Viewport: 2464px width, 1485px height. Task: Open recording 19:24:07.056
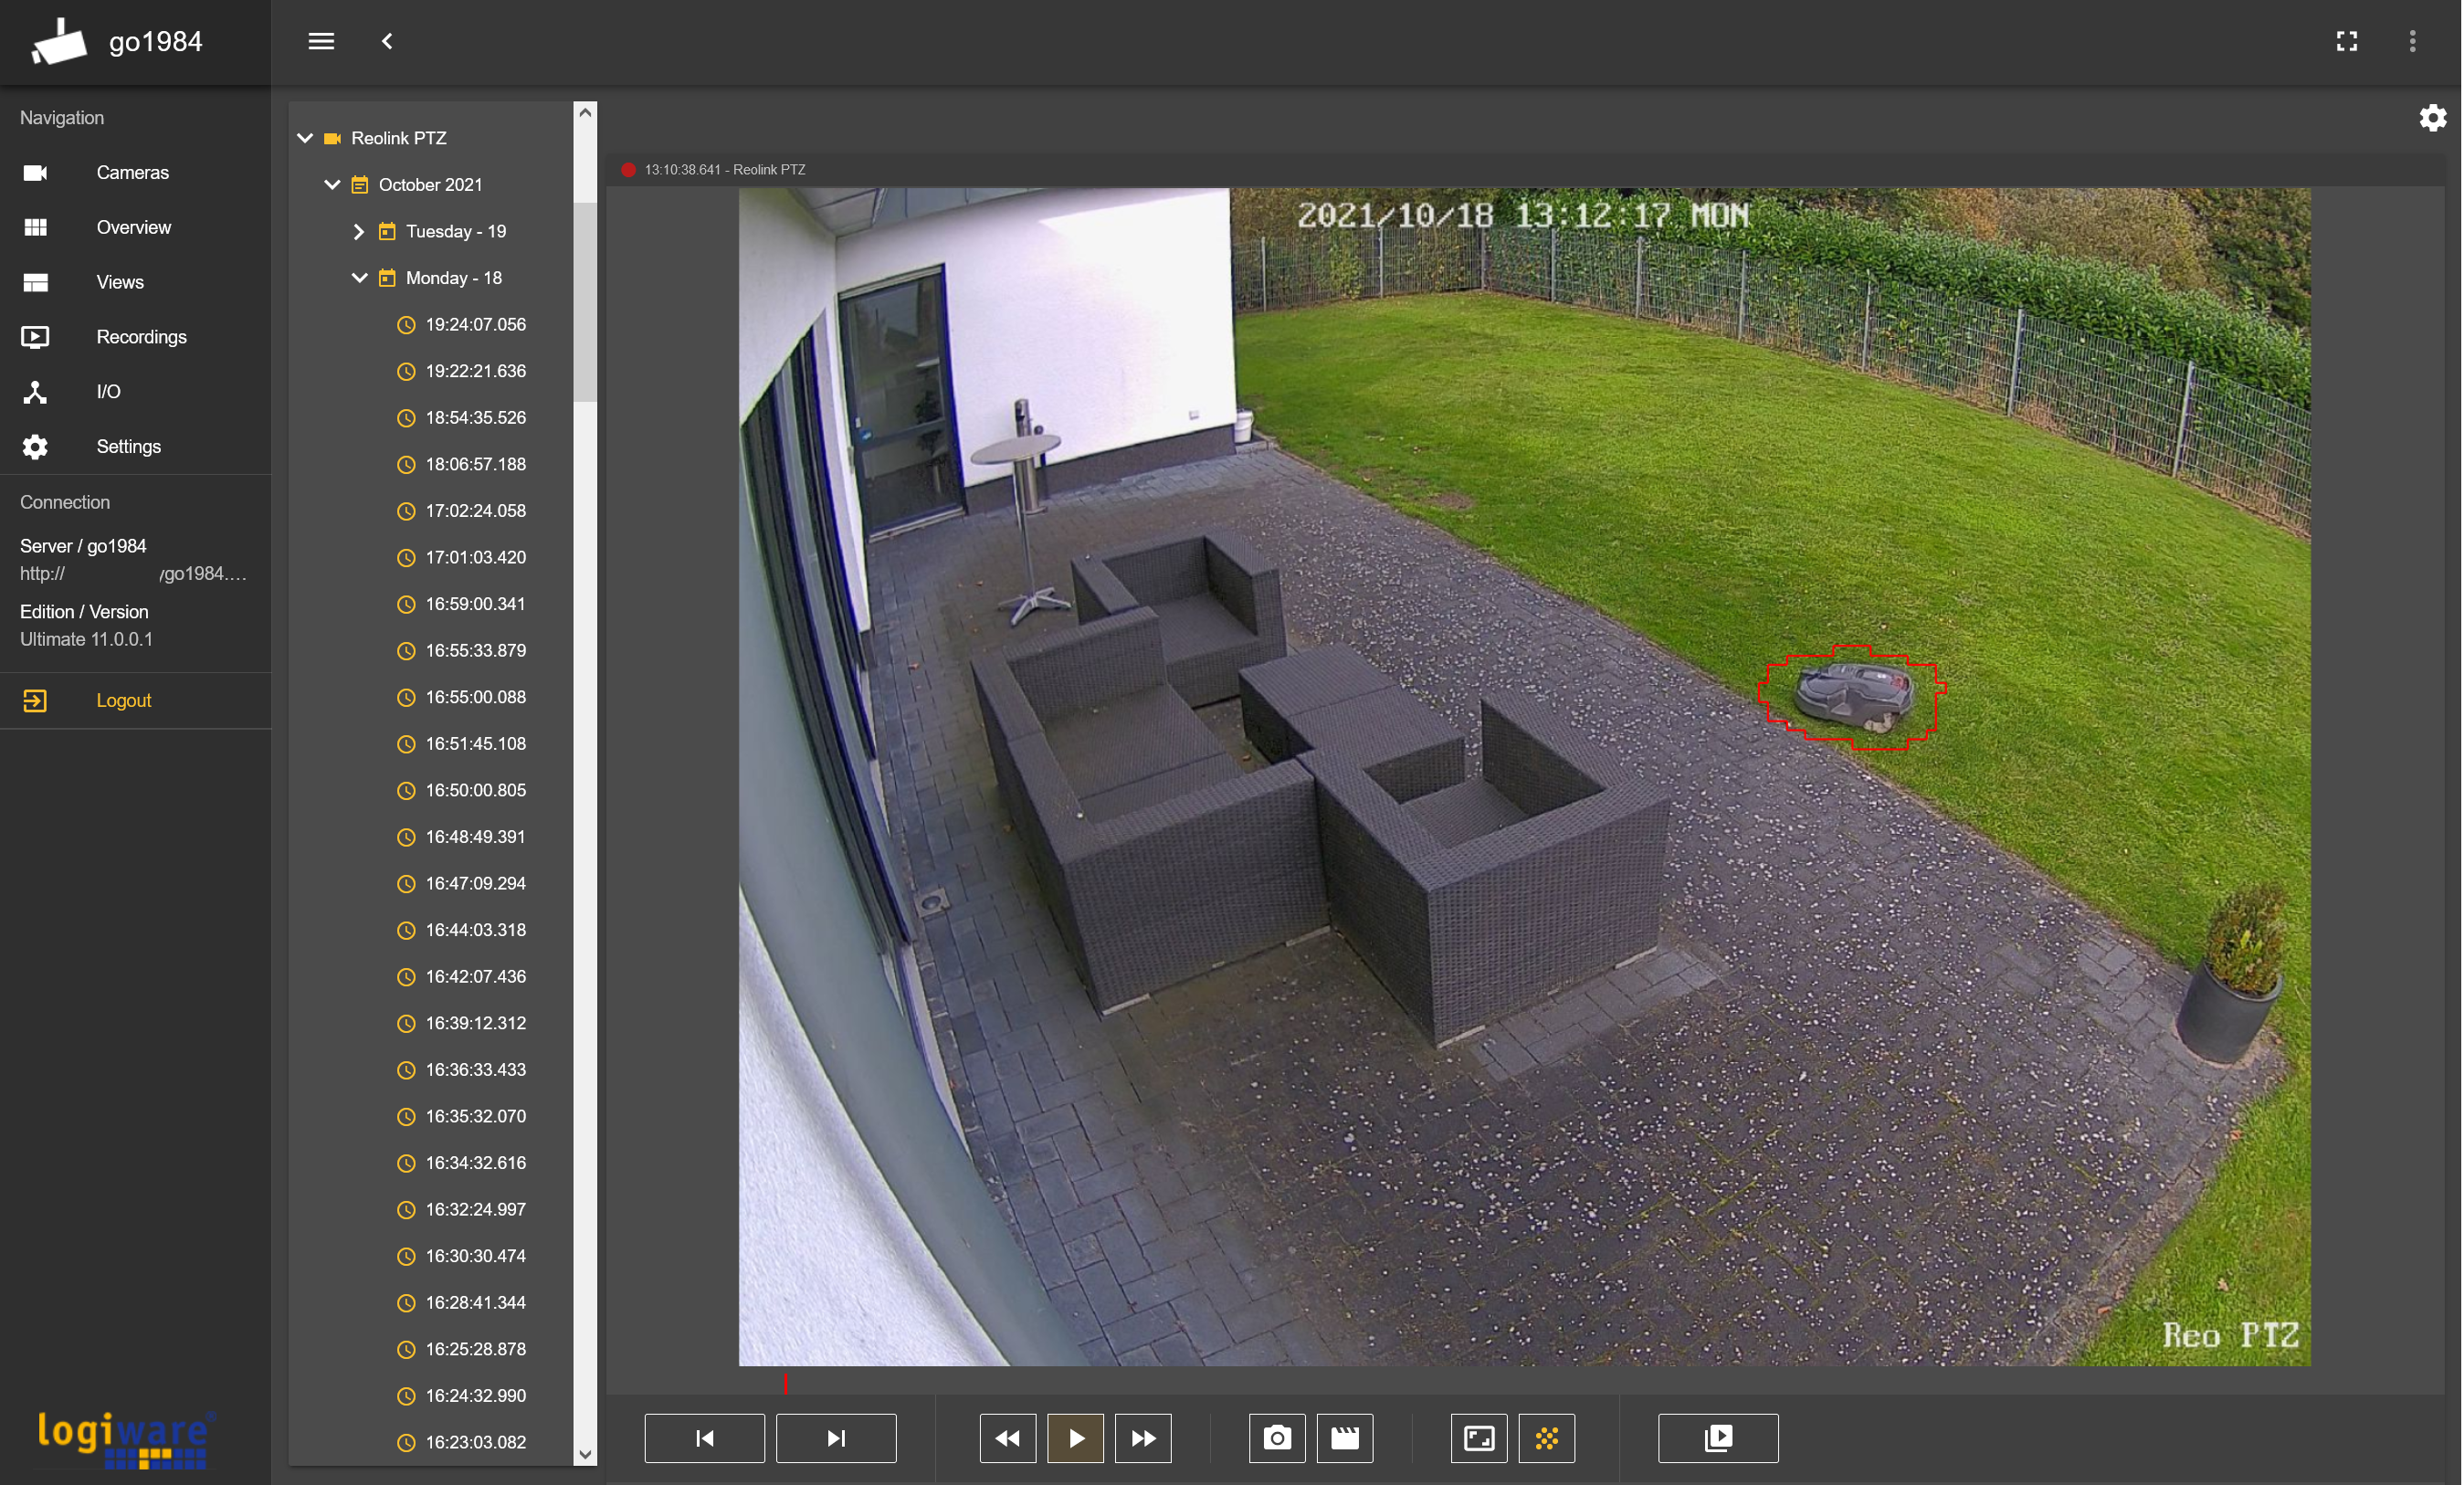(475, 324)
